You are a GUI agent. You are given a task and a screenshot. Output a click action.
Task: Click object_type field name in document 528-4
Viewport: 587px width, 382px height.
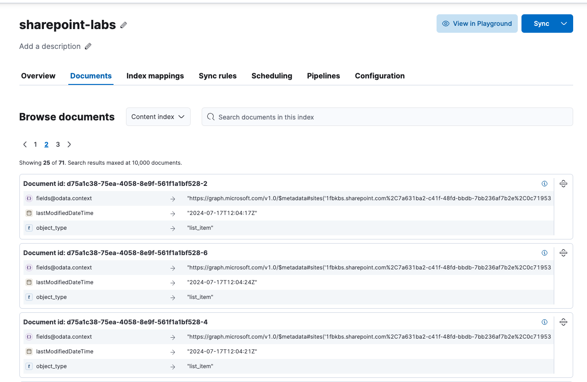(51, 366)
